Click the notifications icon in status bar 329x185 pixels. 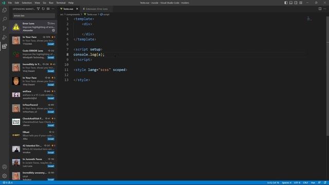[325, 183]
